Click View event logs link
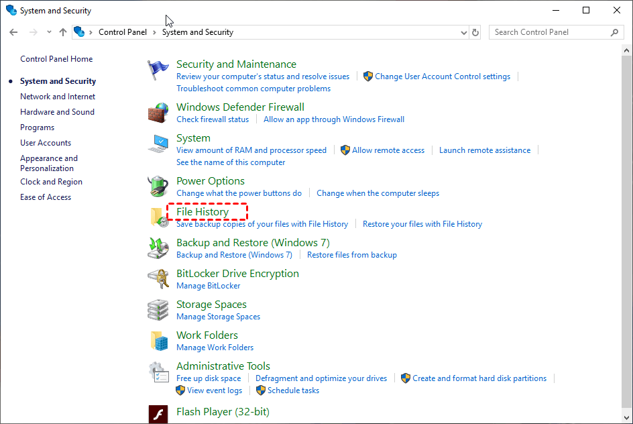The image size is (633, 424). pyautogui.click(x=215, y=390)
